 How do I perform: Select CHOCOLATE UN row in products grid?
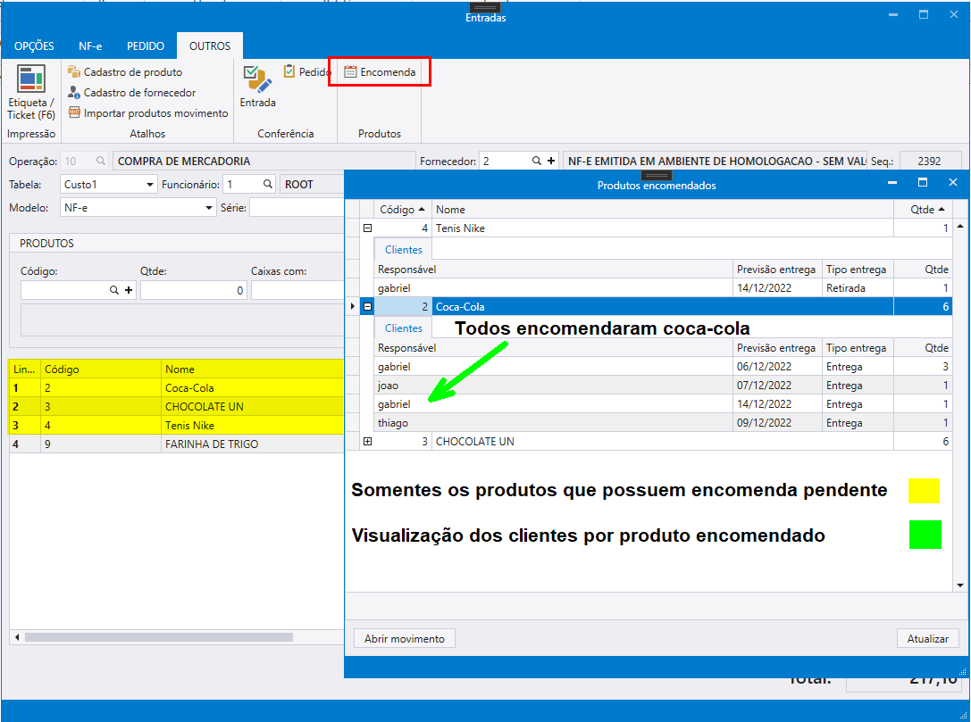pyautogui.click(x=177, y=406)
